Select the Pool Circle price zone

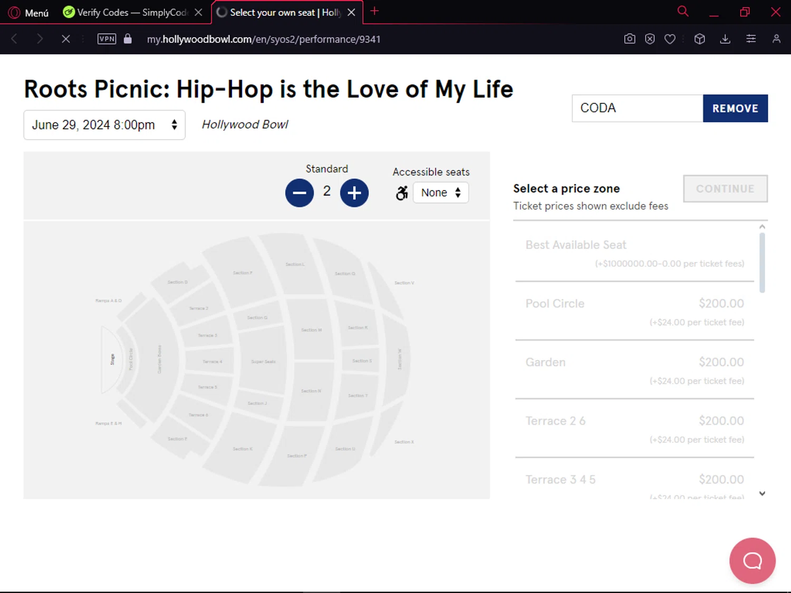coord(634,312)
